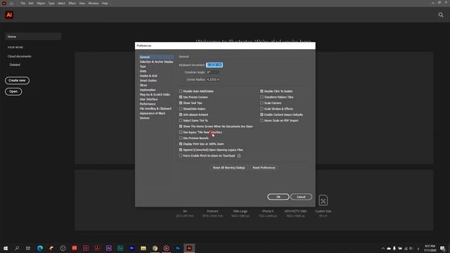The image size is (450, 253).
Task: Click Create new button on Home screen
Action: coord(17,80)
